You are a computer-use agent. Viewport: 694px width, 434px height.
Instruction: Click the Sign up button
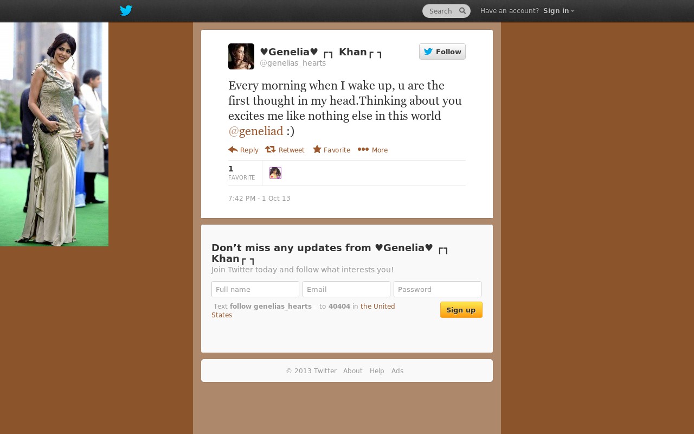click(461, 310)
